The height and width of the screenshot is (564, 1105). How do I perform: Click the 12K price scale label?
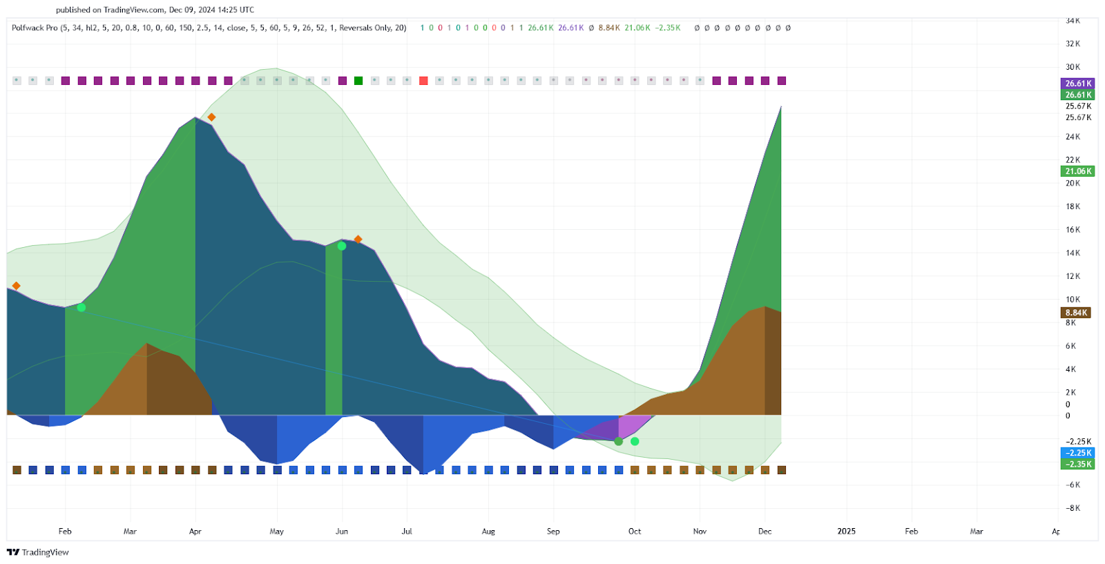coord(1073,276)
